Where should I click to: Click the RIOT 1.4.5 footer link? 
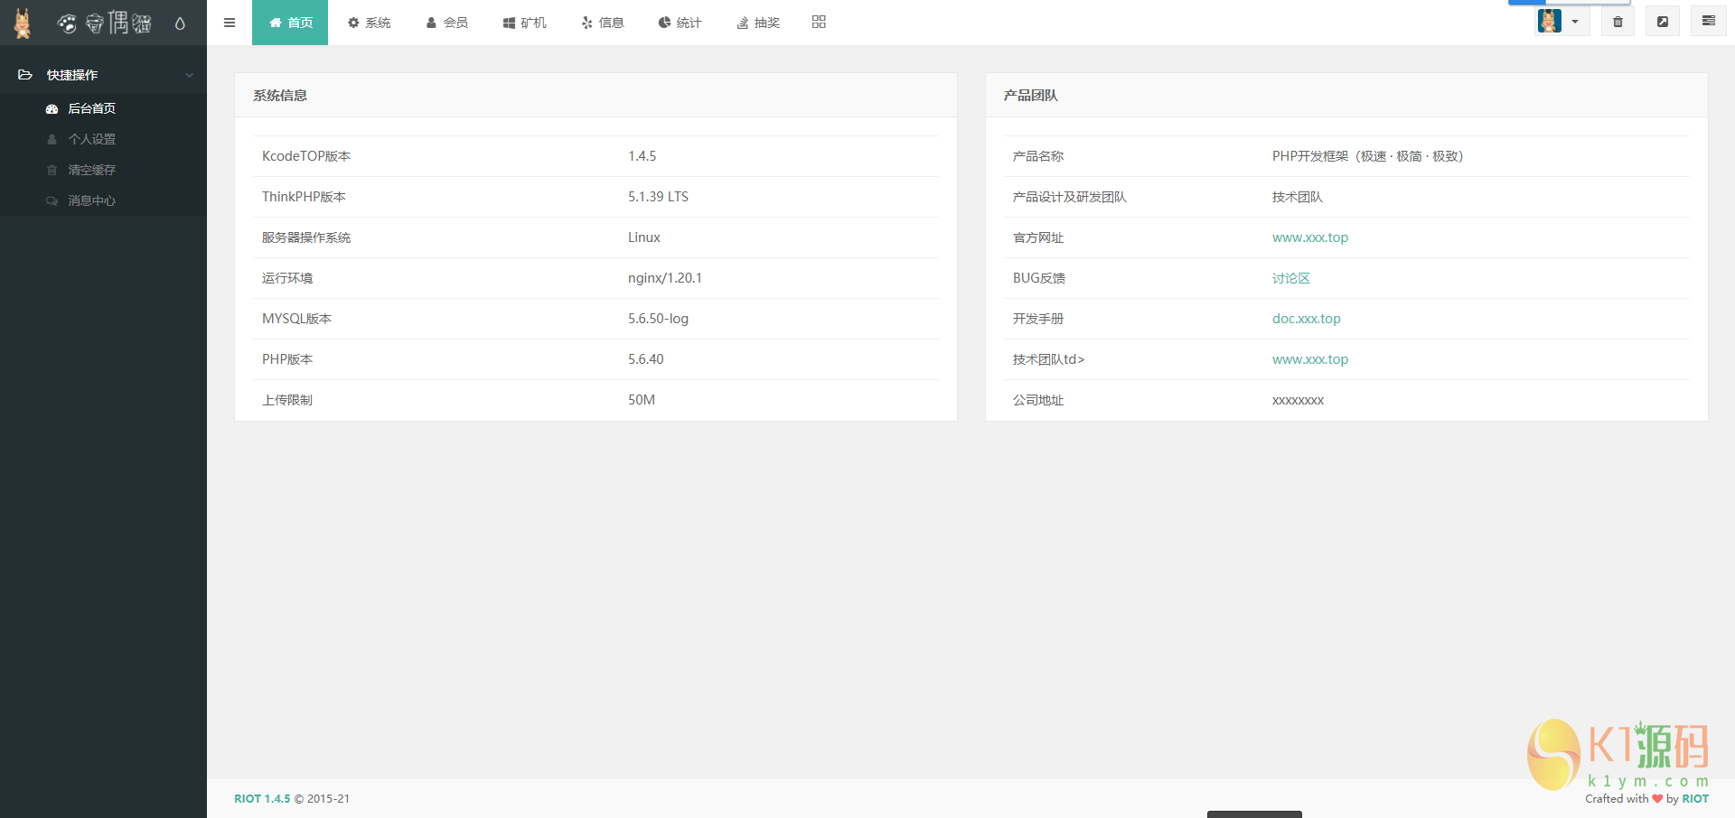[262, 799]
